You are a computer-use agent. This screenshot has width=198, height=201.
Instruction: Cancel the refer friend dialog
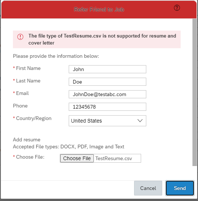(x=148, y=188)
